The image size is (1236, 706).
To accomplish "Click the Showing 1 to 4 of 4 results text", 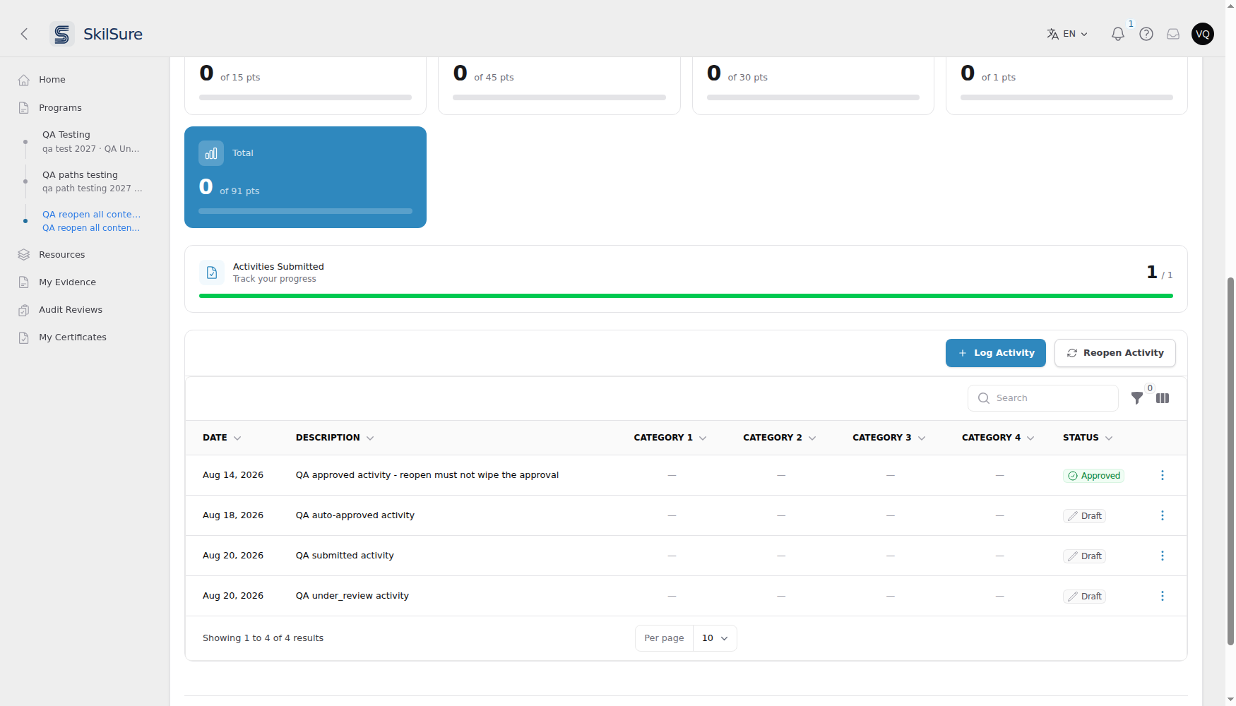I will (x=263, y=638).
